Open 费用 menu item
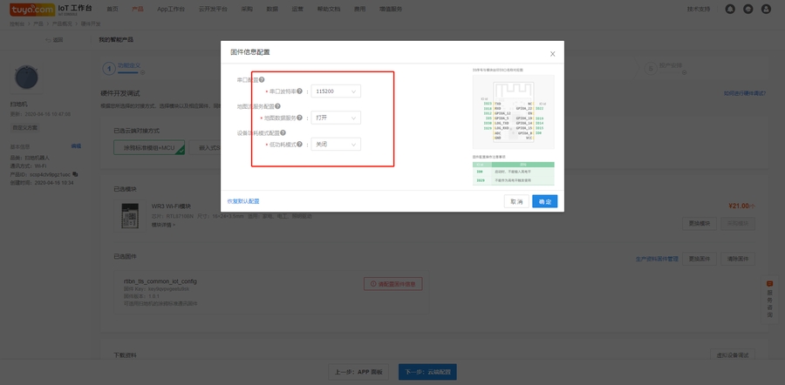This screenshot has height=385, width=785. click(x=360, y=10)
